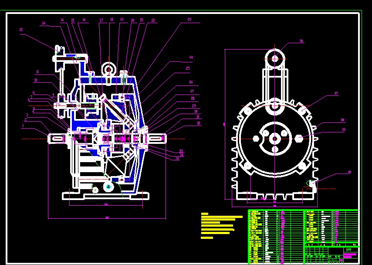Select the callout label 21
Image resolution: width=372 pixels, height=265 pixels.
click(142, 20)
